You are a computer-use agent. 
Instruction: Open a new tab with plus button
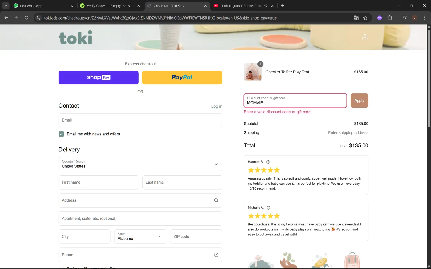282,6
